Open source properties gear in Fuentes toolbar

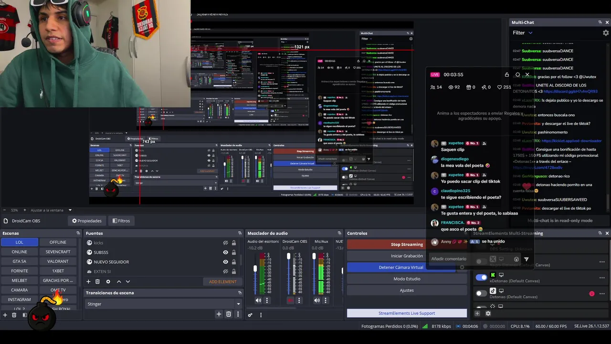pyautogui.click(x=108, y=281)
